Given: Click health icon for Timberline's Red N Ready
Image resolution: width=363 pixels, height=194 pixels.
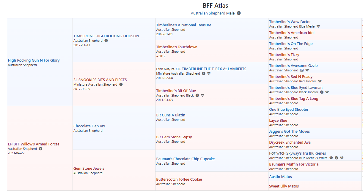Looking at the screenshot, I should [x=320, y=81].
